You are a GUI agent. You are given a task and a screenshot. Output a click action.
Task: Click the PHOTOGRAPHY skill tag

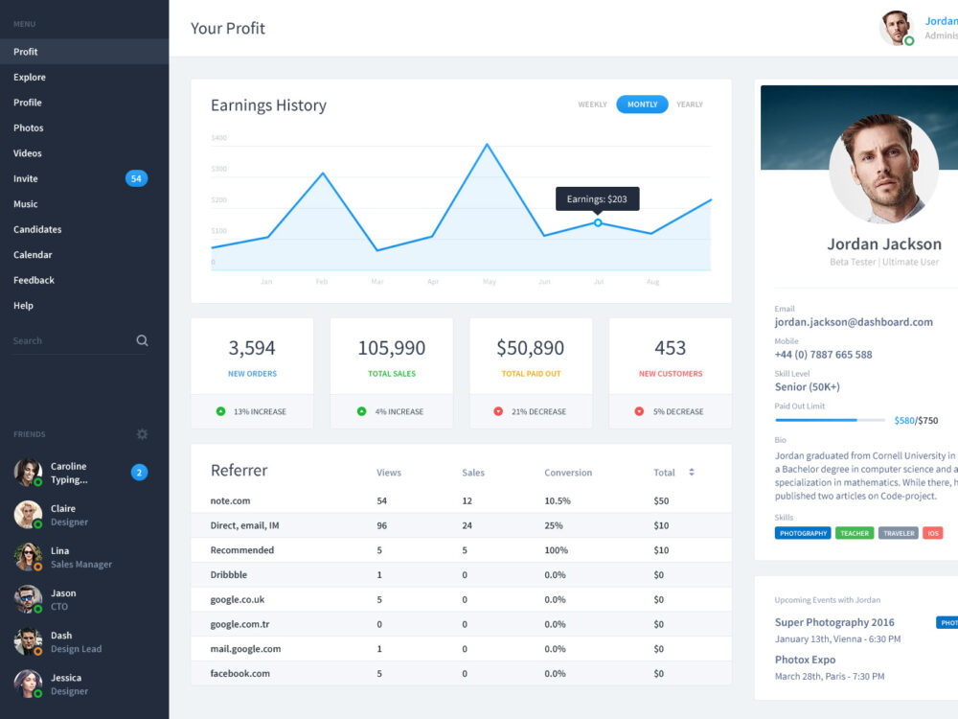[x=803, y=532]
